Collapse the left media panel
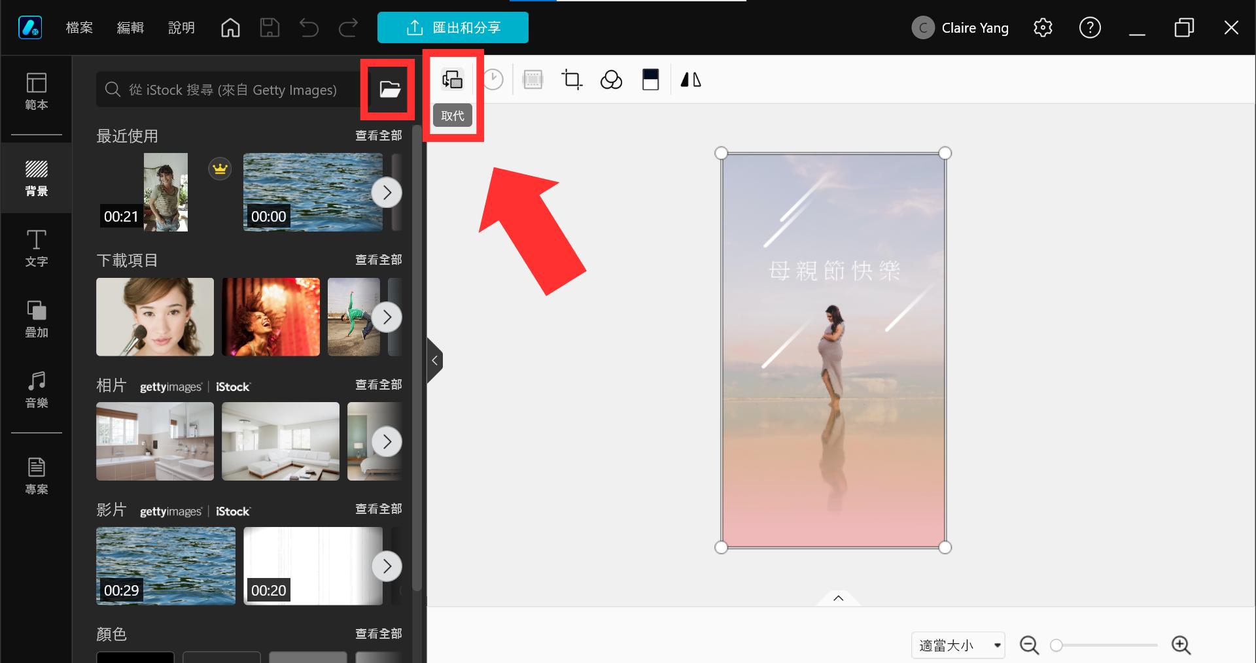1256x663 pixels. point(434,360)
